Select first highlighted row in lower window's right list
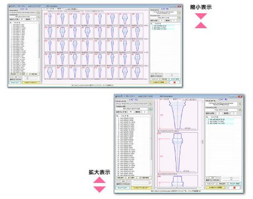This screenshot has width=253, height=199. tap(220, 119)
